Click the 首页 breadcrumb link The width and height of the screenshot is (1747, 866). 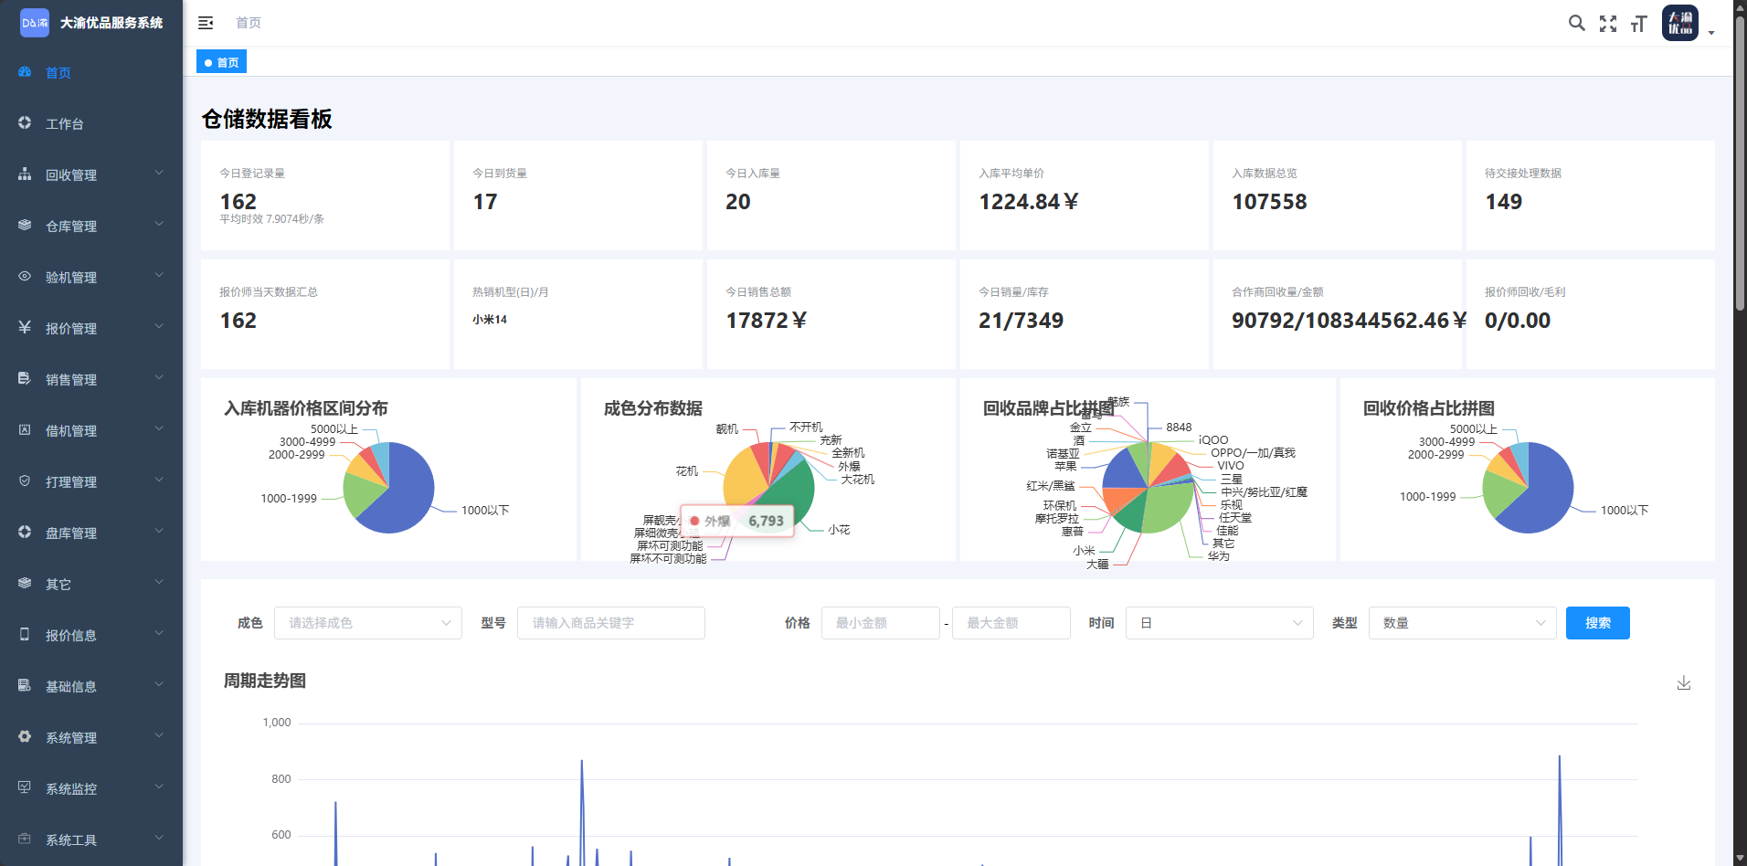(249, 23)
